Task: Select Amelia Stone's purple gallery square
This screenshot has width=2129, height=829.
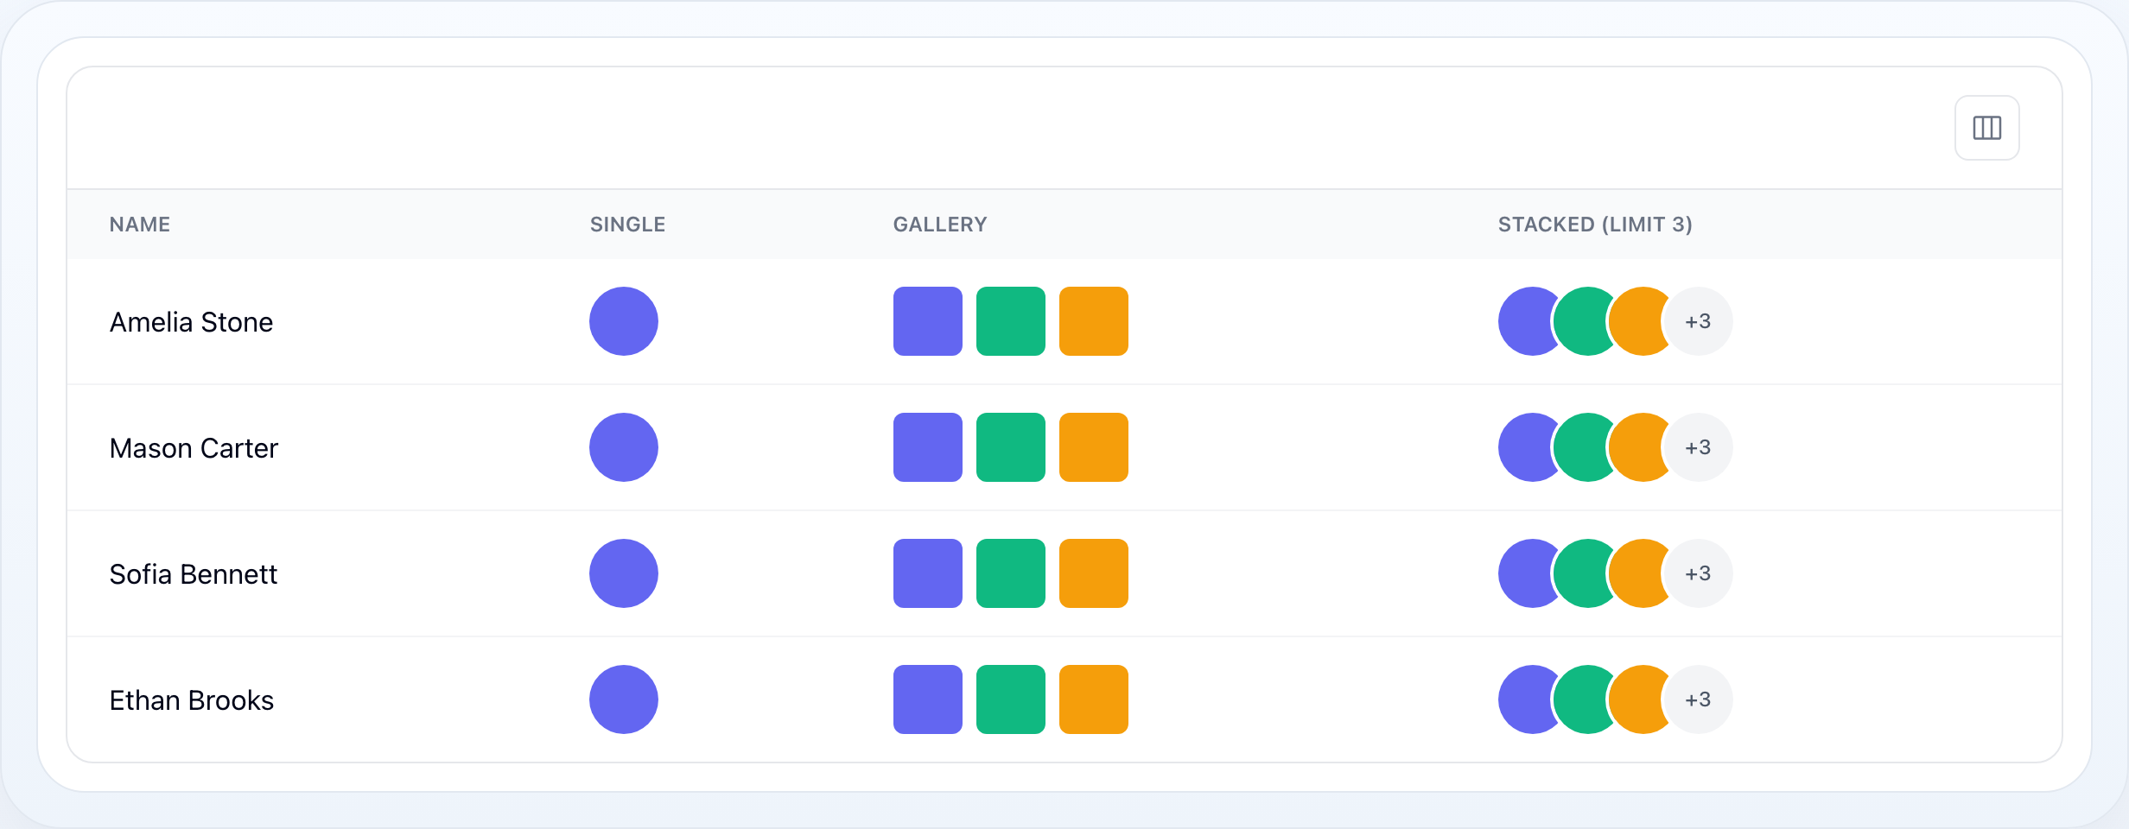Action: tap(928, 321)
